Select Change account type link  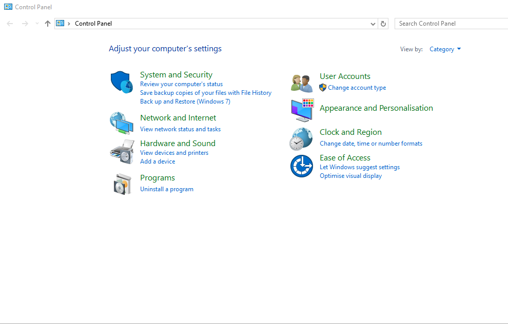tap(357, 88)
